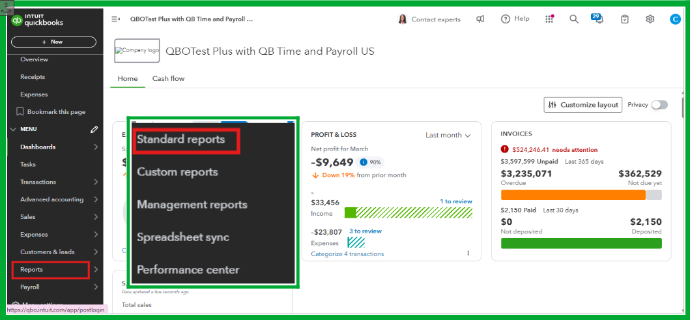
Task: Click the search magnifier icon
Action: click(574, 19)
